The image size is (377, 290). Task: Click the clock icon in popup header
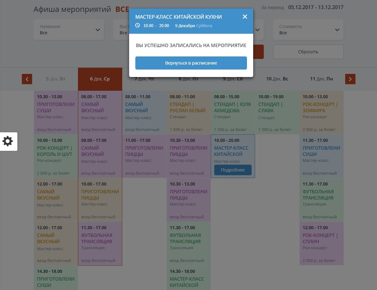[x=138, y=26]
